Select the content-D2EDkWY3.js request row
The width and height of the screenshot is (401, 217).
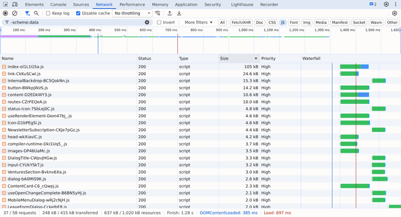200,95
